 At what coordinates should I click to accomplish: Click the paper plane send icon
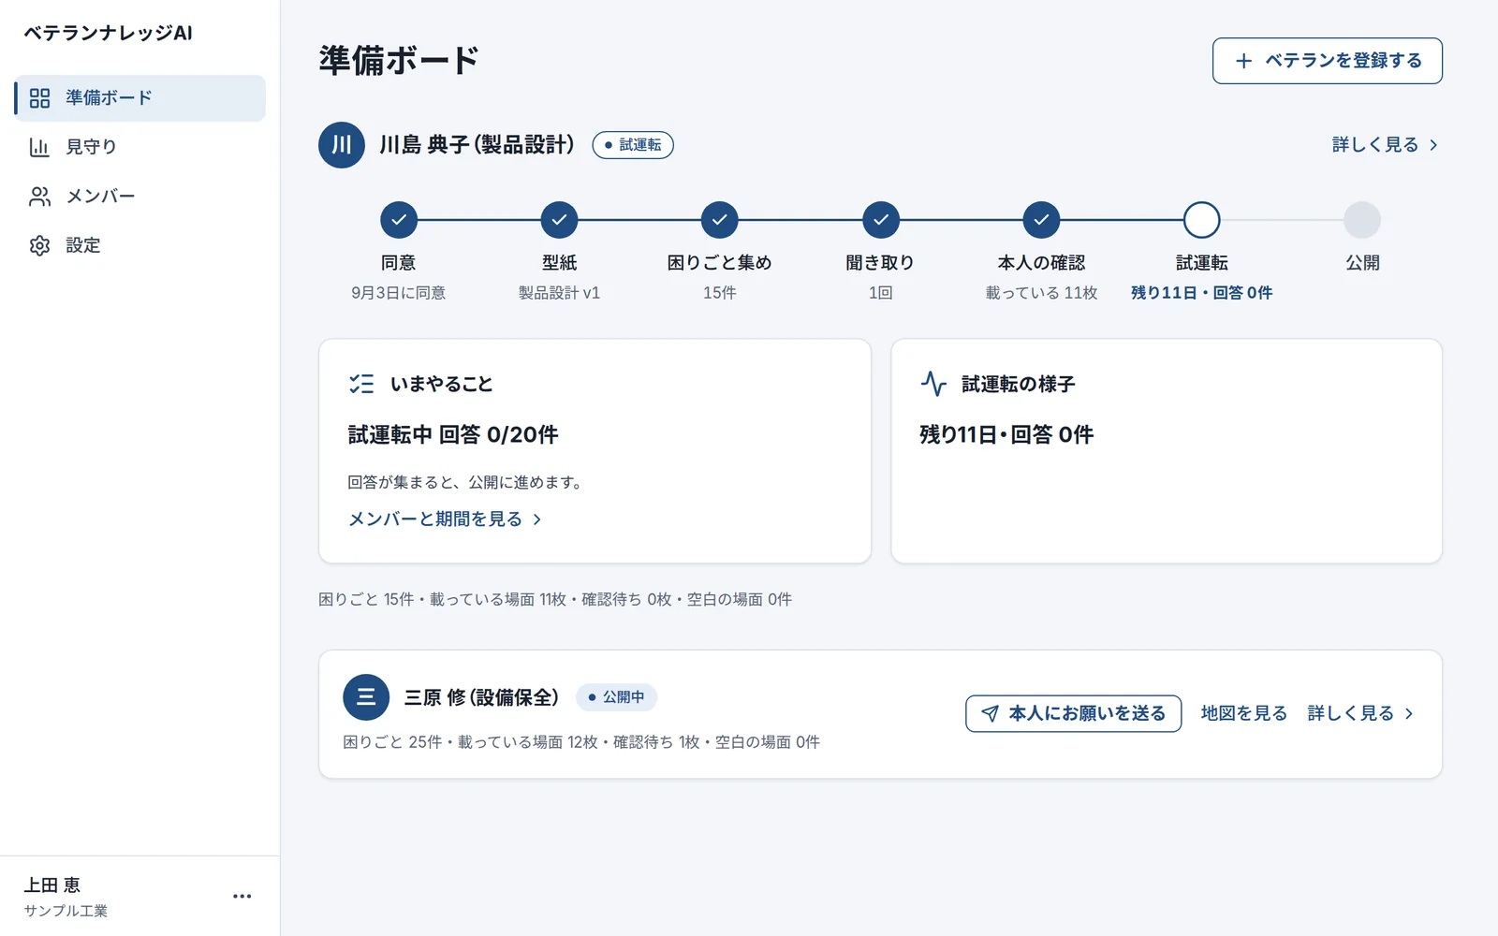pos(990,713)
